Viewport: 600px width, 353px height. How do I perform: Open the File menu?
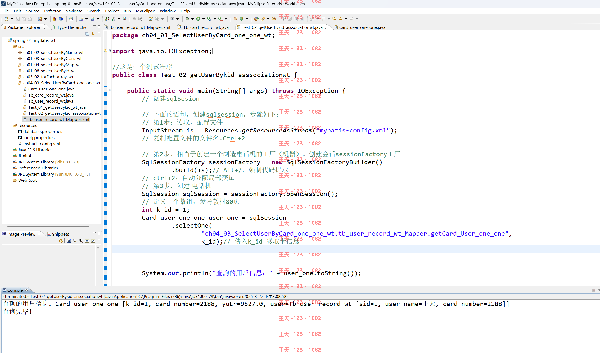[x=6, y=11]
